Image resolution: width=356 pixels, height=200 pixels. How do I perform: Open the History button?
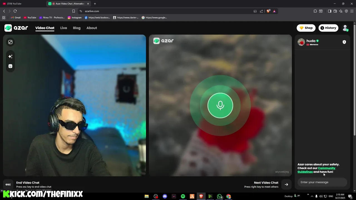coord(328,28)
